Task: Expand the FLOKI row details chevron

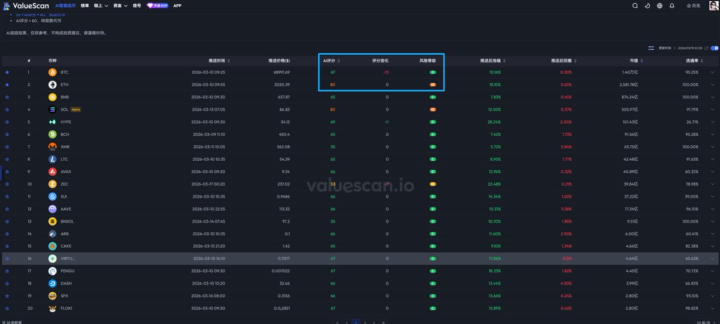Action: point(713,308)
